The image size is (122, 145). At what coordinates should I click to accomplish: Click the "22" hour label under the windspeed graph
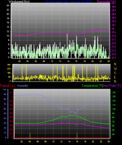[x=101, y=61]
